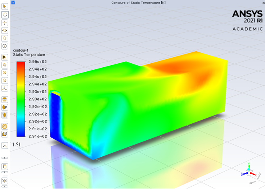The height and width of the screenshot is (189, 265).
Task: Toggle perspective cube projection icon
Action: (4, 134)
